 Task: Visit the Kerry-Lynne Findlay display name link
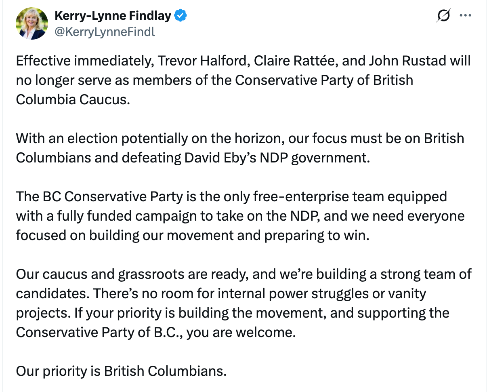point(113,16)
